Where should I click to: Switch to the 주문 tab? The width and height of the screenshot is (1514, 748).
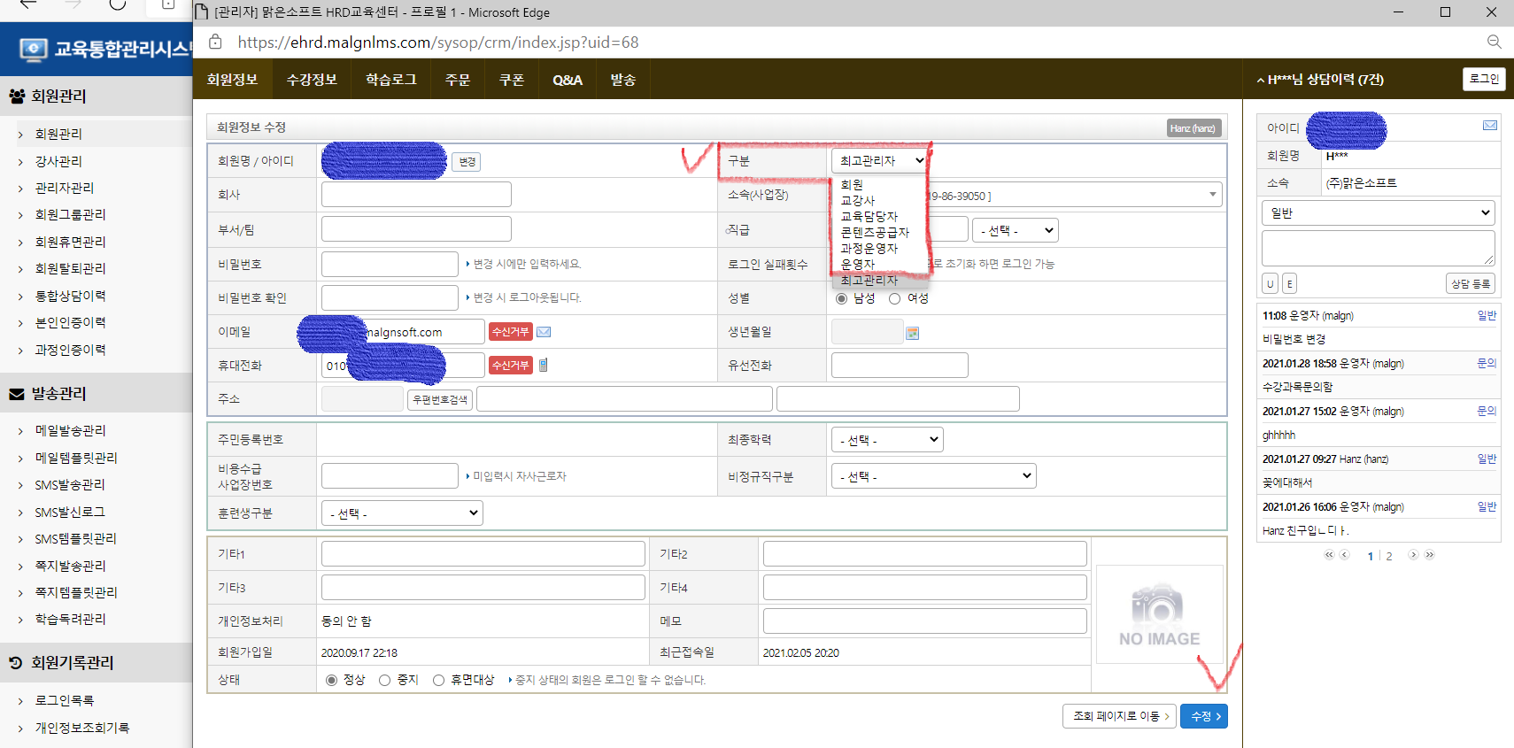[458, 80]
